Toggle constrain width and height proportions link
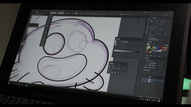 (x=168, y=21)
